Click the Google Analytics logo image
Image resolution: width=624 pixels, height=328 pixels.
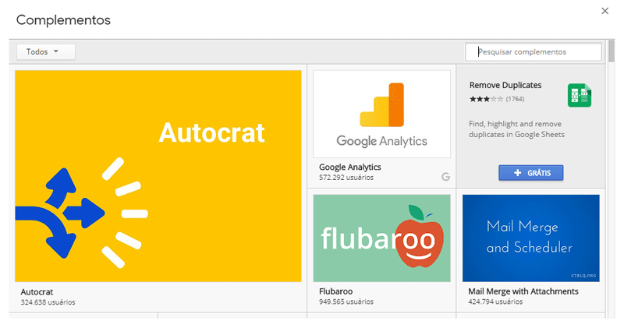coord(381,114)
